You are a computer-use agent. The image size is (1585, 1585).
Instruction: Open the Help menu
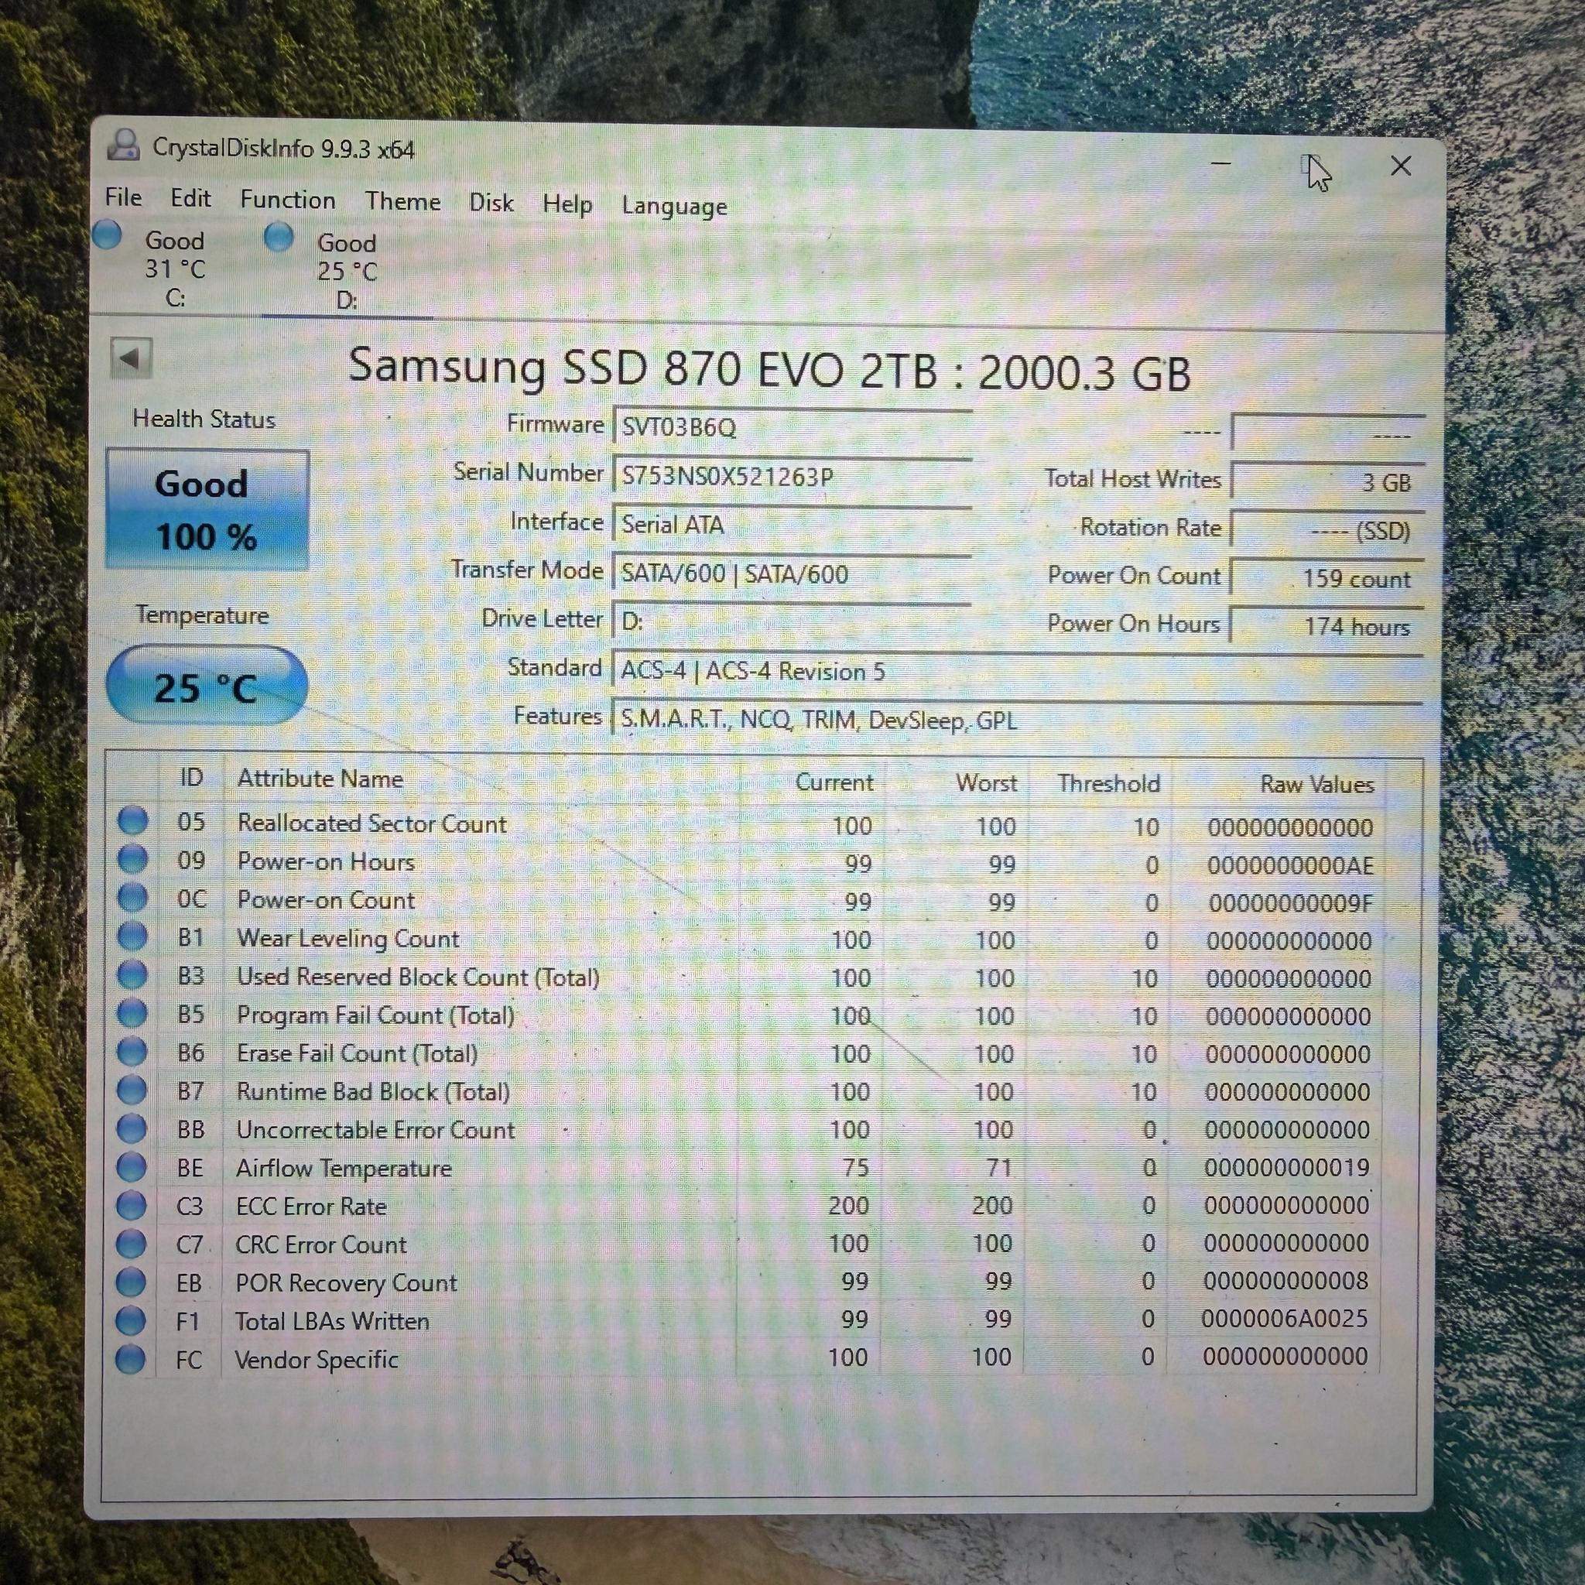pyautogui.click(x=567, y=204)
